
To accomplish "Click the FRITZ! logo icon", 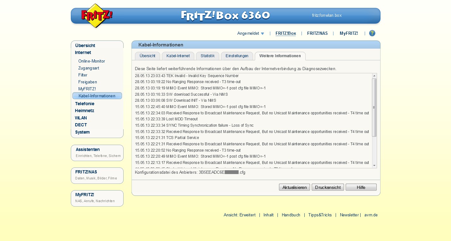I will click(x=97, y=15).
